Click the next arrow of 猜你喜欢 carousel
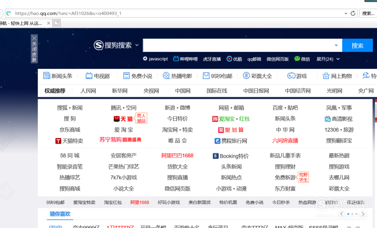Screen dimensions: 377x228 (x=363, y=214)
